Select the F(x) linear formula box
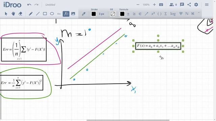 coord(158,46)
